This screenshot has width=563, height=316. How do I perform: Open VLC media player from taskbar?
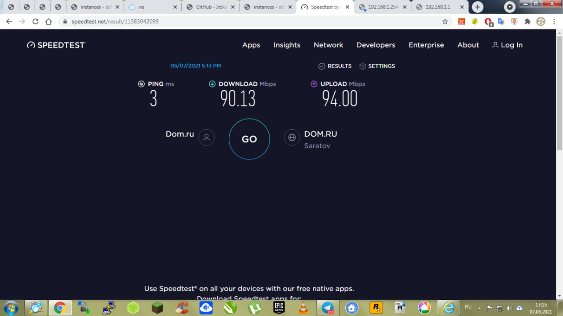(303, 308)
